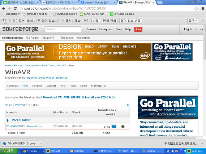Screen dimensions: 206x154
Task: Sort the file list by Modified
Action: [x=60, y=112]
